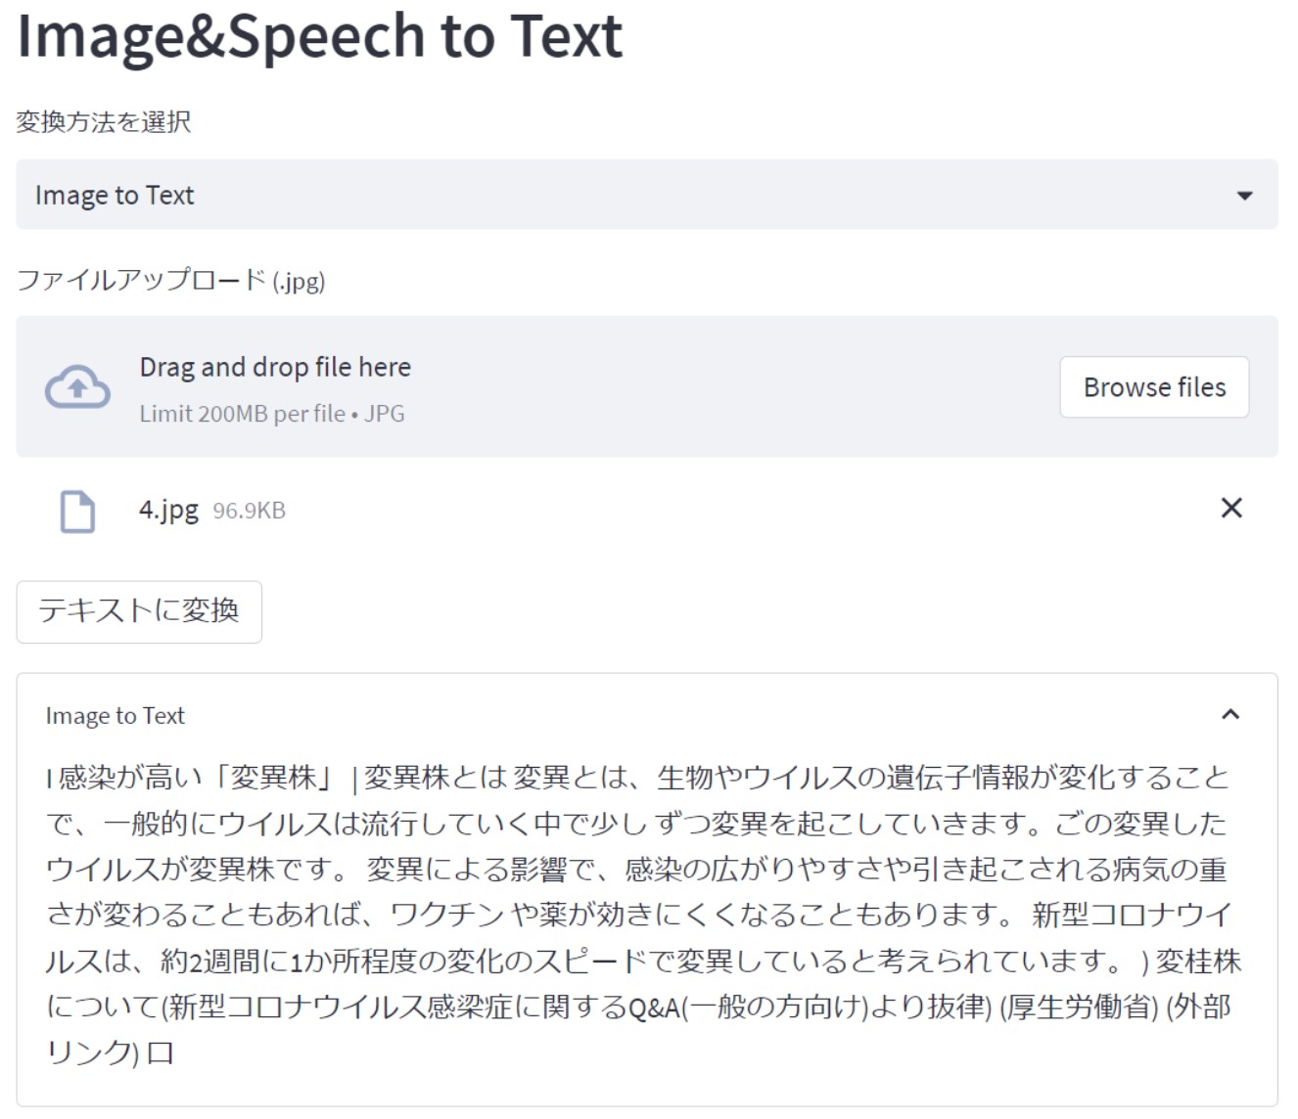The image size is (1298, 1119).
Task: Click the ファイルアップロード (.jpg) label
Action: click(x=170, y=281)
